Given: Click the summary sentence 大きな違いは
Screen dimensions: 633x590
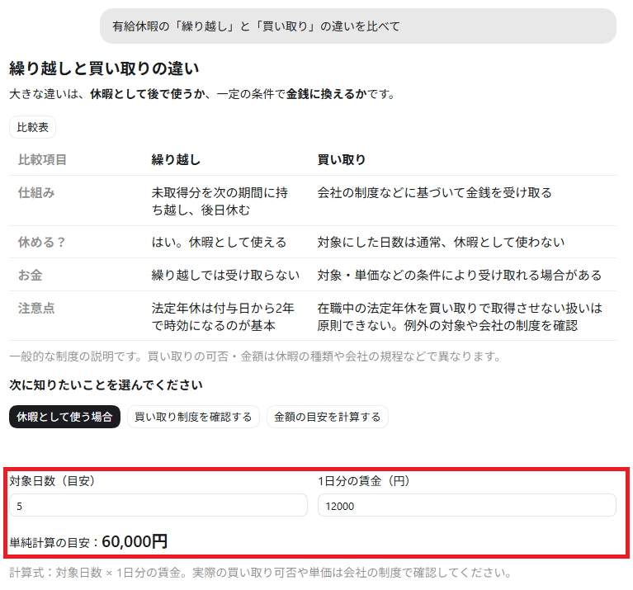Looking at the screenshot, I should [202, 94].
